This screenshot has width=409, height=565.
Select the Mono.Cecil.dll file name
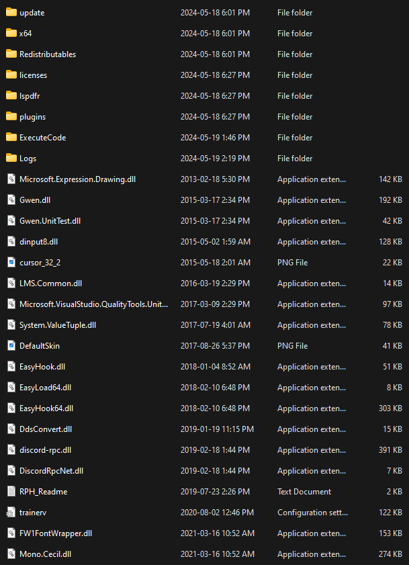tap(46, 554)
